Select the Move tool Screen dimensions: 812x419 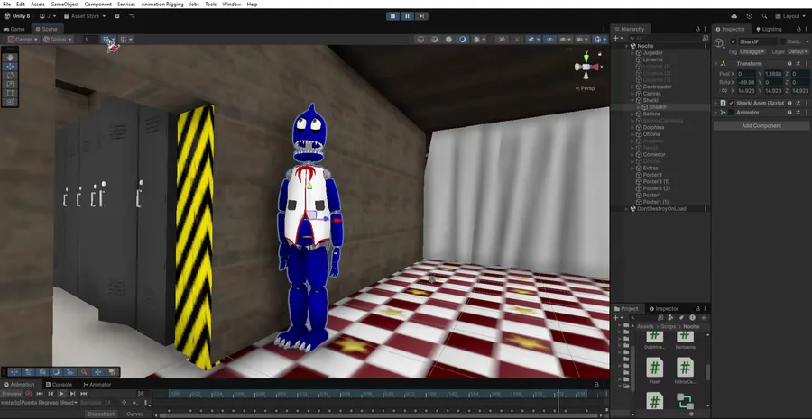[10, 66]
